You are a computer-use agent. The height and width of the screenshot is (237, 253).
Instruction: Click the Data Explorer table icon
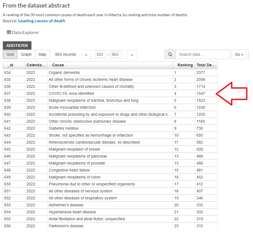click(9, 32)
